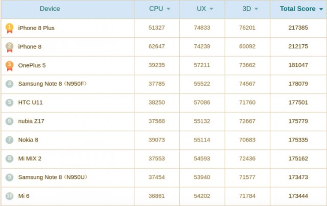The image size is (327, 206).
Task: Click CPU score 38250
Action: tap(157, 102)
